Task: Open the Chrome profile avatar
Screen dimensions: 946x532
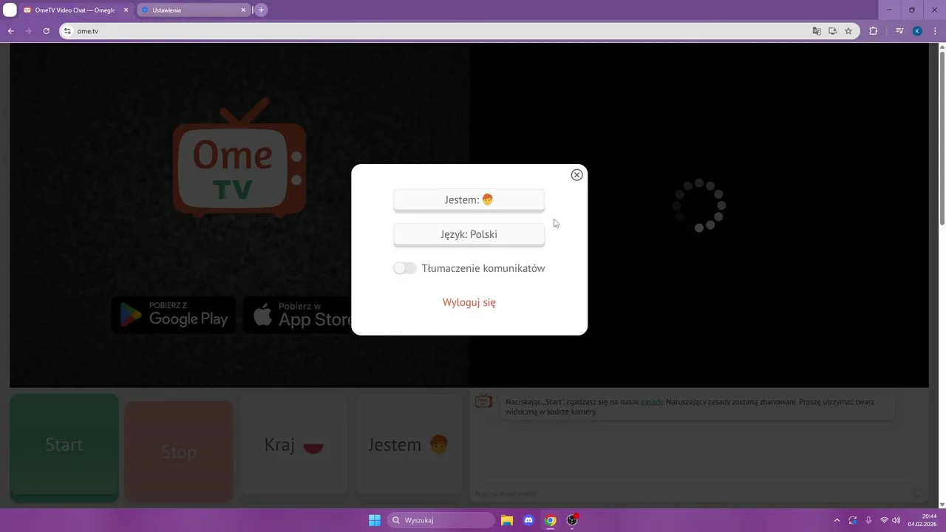Action: pos(917,31)
